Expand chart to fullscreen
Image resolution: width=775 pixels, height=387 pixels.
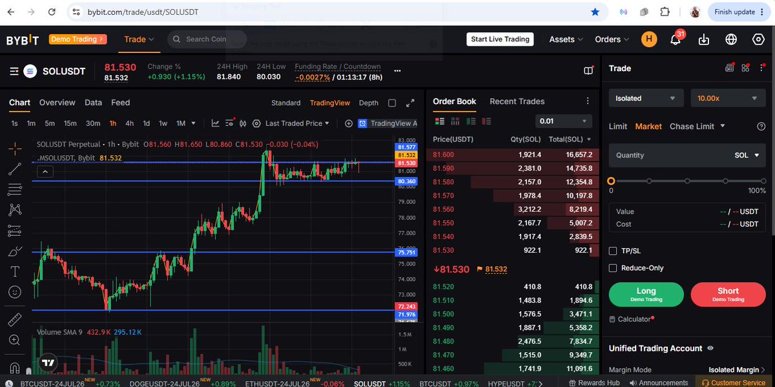pos(410,103)
